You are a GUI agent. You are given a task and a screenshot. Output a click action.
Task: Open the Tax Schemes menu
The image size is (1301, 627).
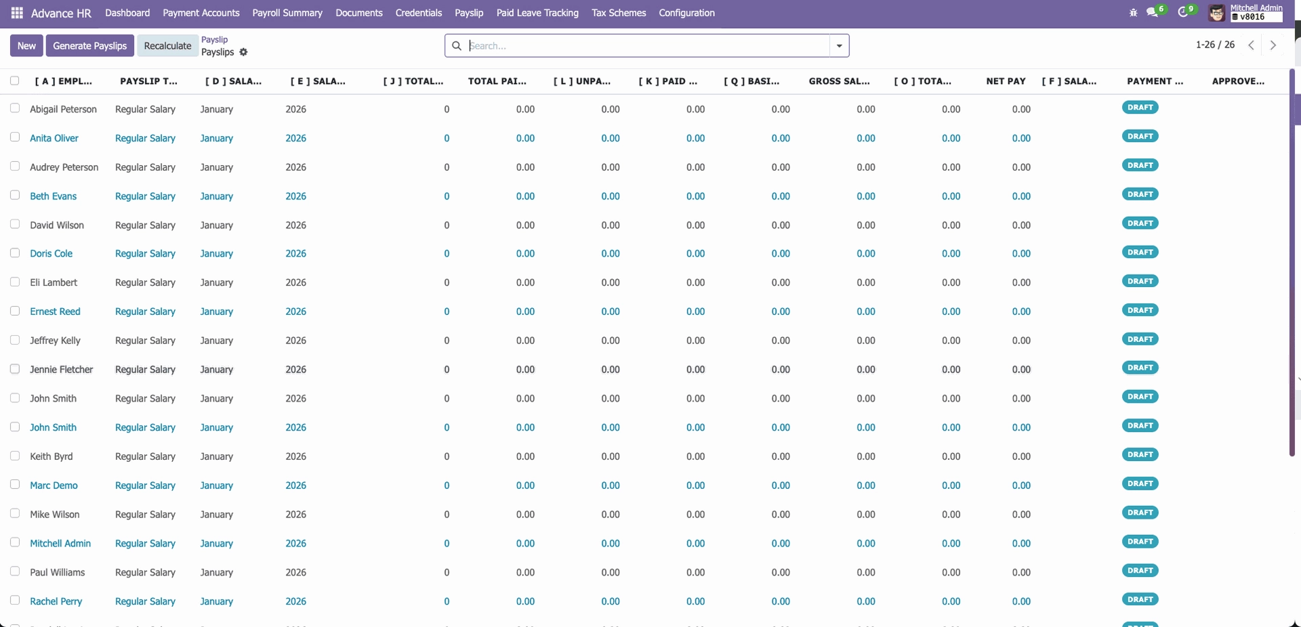(x=619, y=13)
